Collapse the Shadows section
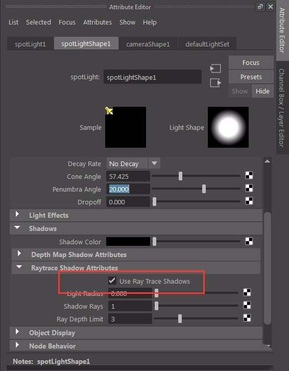The image size is (289, 371). [x=17, y=227]
